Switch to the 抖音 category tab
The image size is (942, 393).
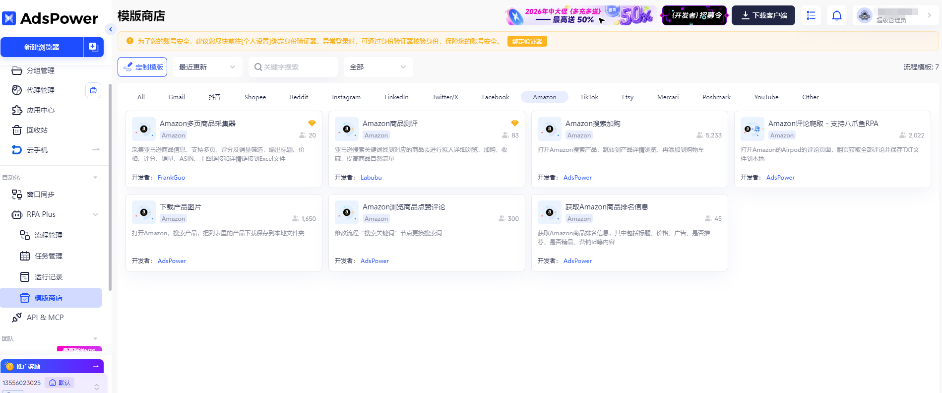coord(215,97)
